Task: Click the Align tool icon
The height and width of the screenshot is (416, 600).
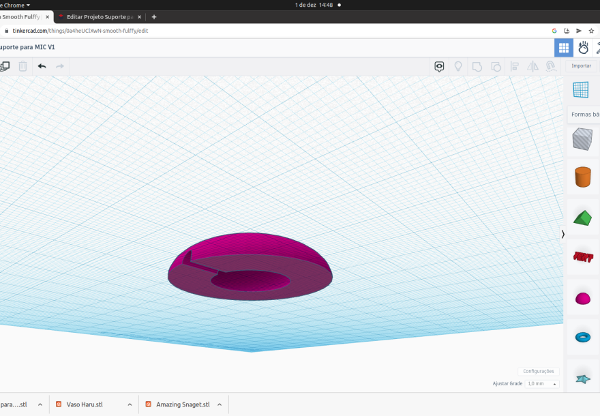Action: pos(515,67)
